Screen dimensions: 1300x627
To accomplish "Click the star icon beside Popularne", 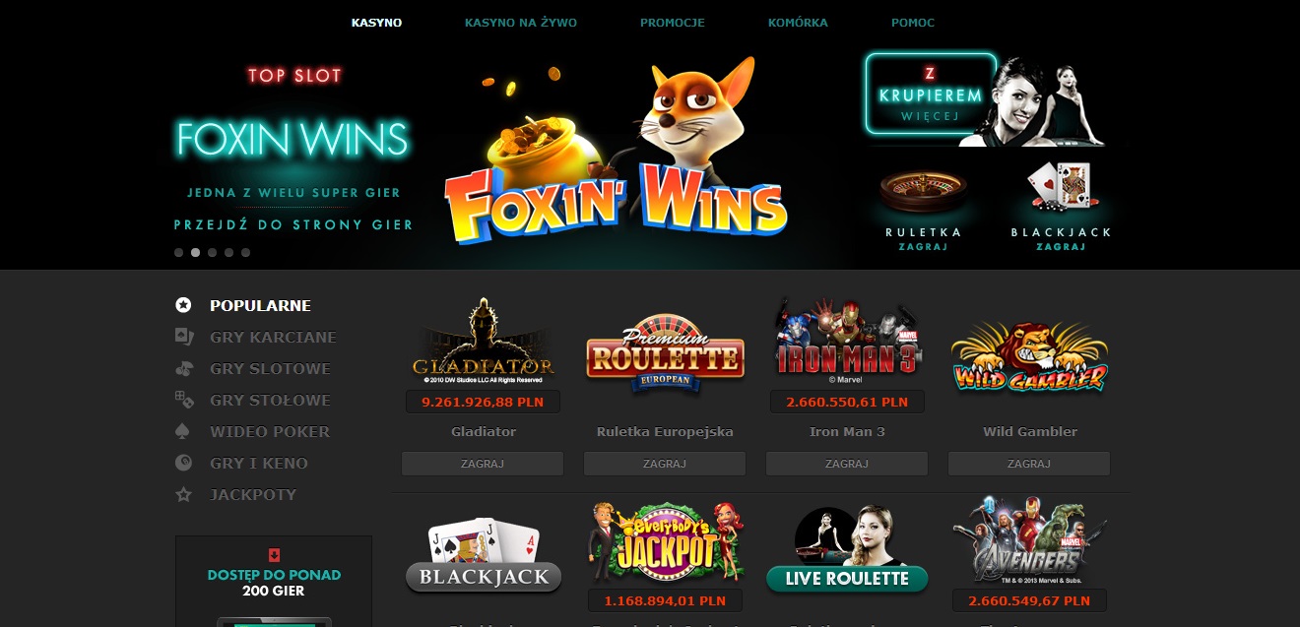I will 183,305.
